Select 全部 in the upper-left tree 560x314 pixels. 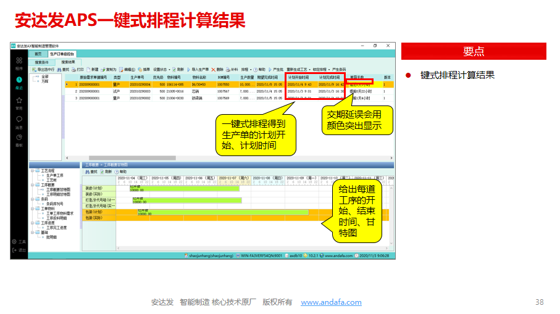tap(44, 76)
